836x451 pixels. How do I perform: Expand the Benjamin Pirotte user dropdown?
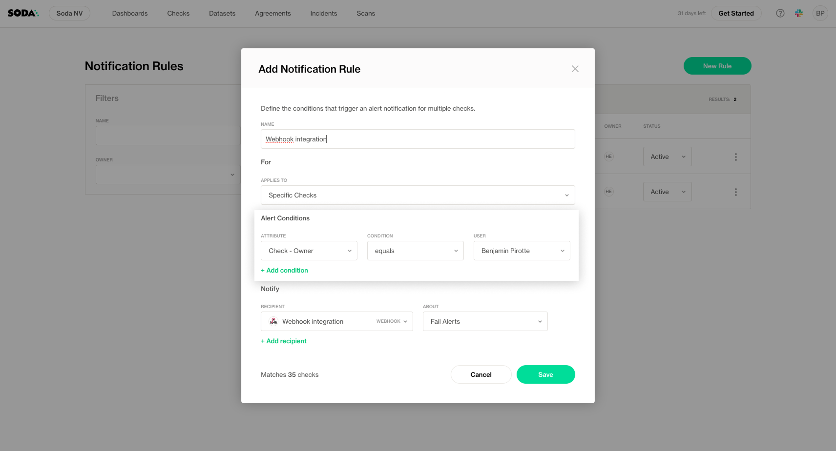pos(522,251)
